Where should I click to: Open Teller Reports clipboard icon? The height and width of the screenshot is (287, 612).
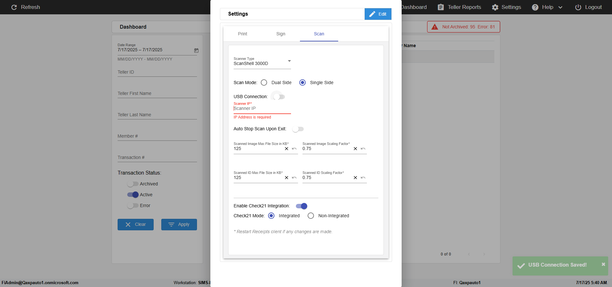point(441,7)
